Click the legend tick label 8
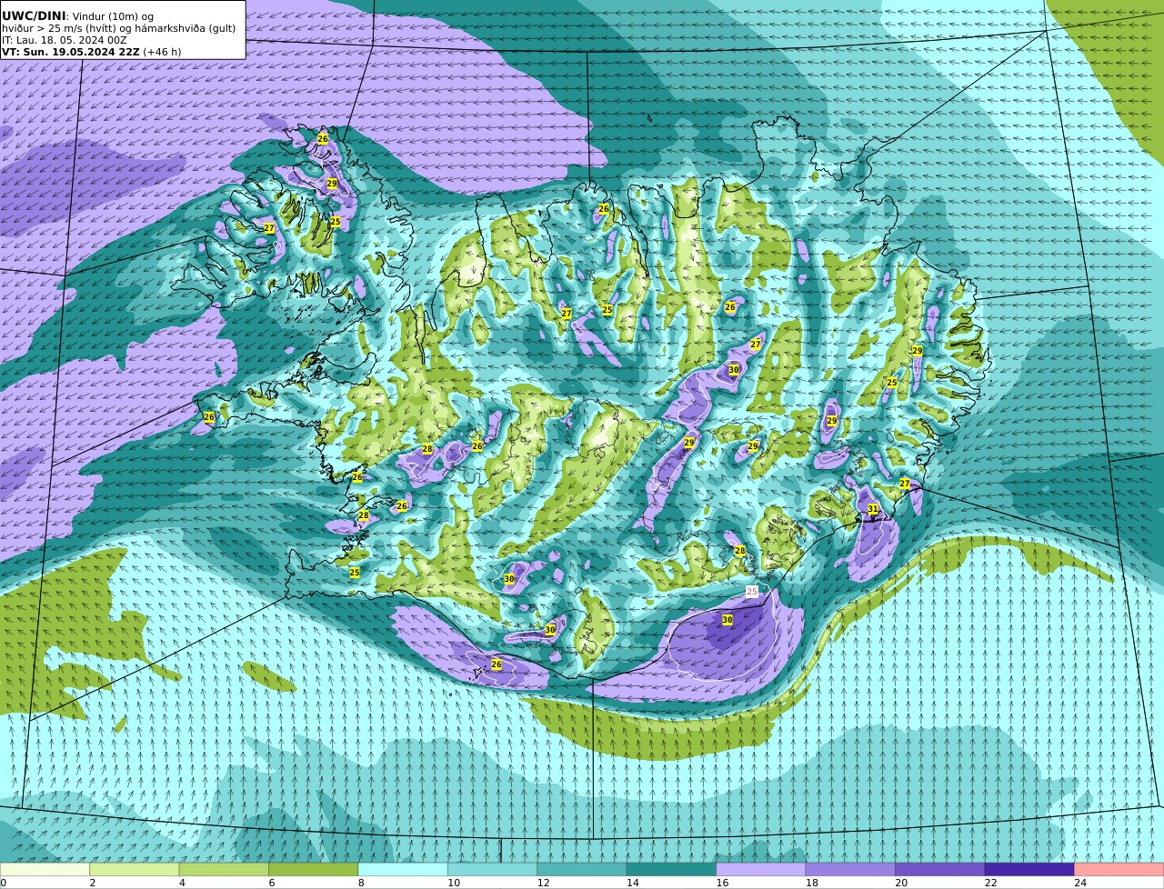This screenshot has width=1164, height=889. coord(361,883)
